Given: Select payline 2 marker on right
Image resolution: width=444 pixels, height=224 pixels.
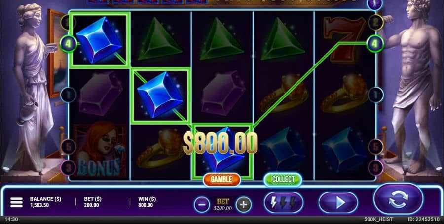Looking at the screenshot, I should [375, 22].
